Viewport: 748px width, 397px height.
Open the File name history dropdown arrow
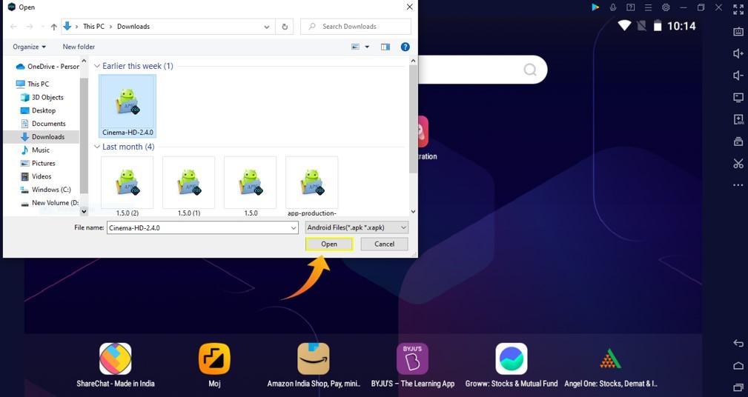click(294, 228)
